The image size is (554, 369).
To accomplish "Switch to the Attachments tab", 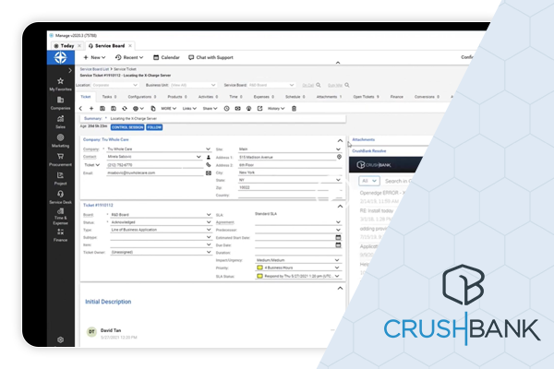I will pos(329,96).
